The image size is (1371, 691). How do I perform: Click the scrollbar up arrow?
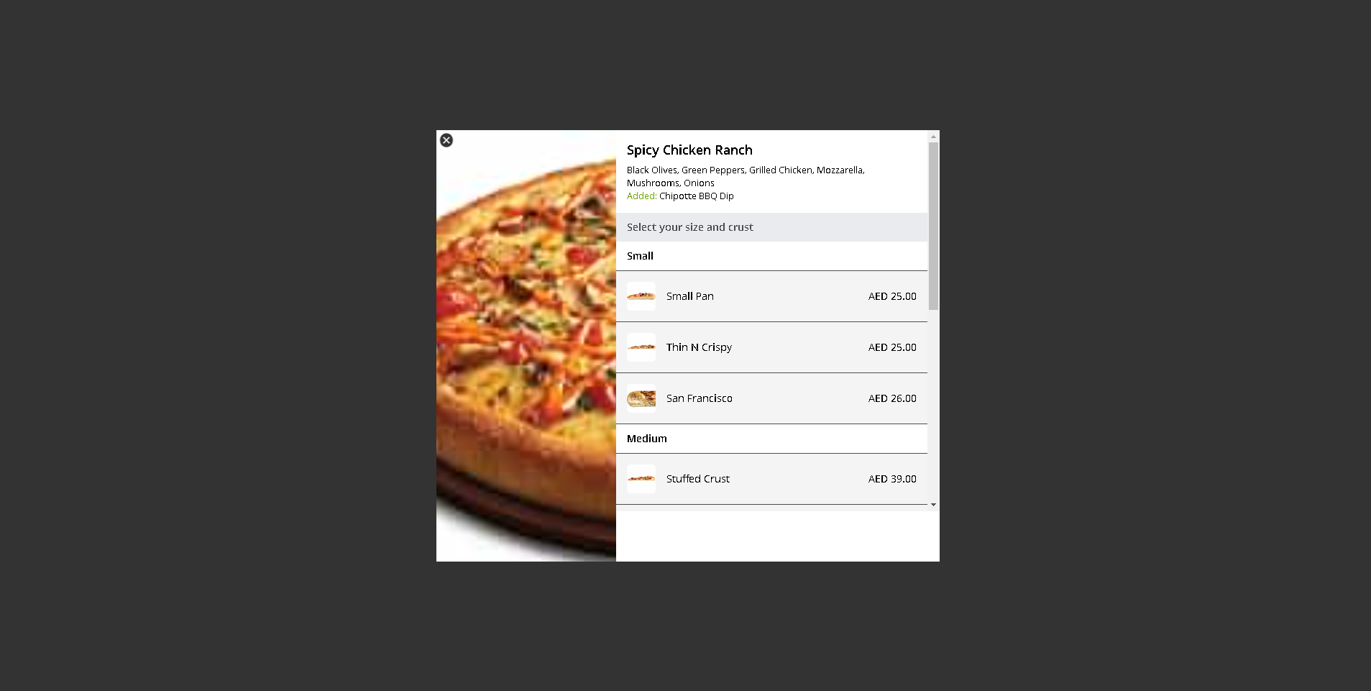click(x=933, y=137)
